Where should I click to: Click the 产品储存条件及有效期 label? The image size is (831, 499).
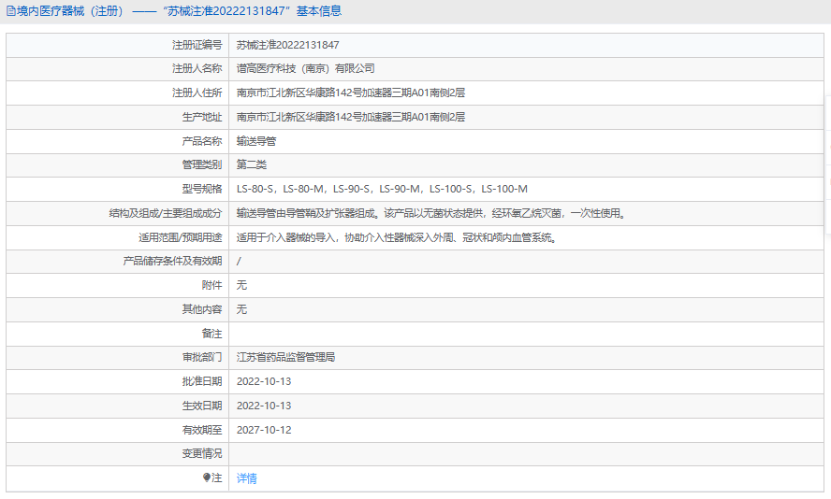tap(172, 261)
